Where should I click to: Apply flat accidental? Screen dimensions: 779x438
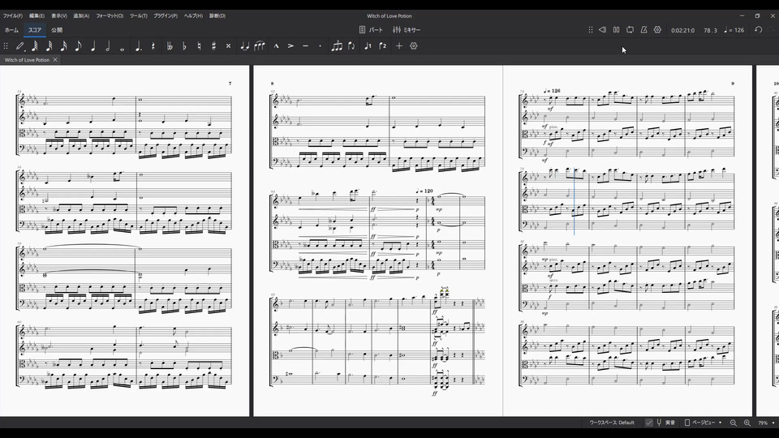point(184,46)
